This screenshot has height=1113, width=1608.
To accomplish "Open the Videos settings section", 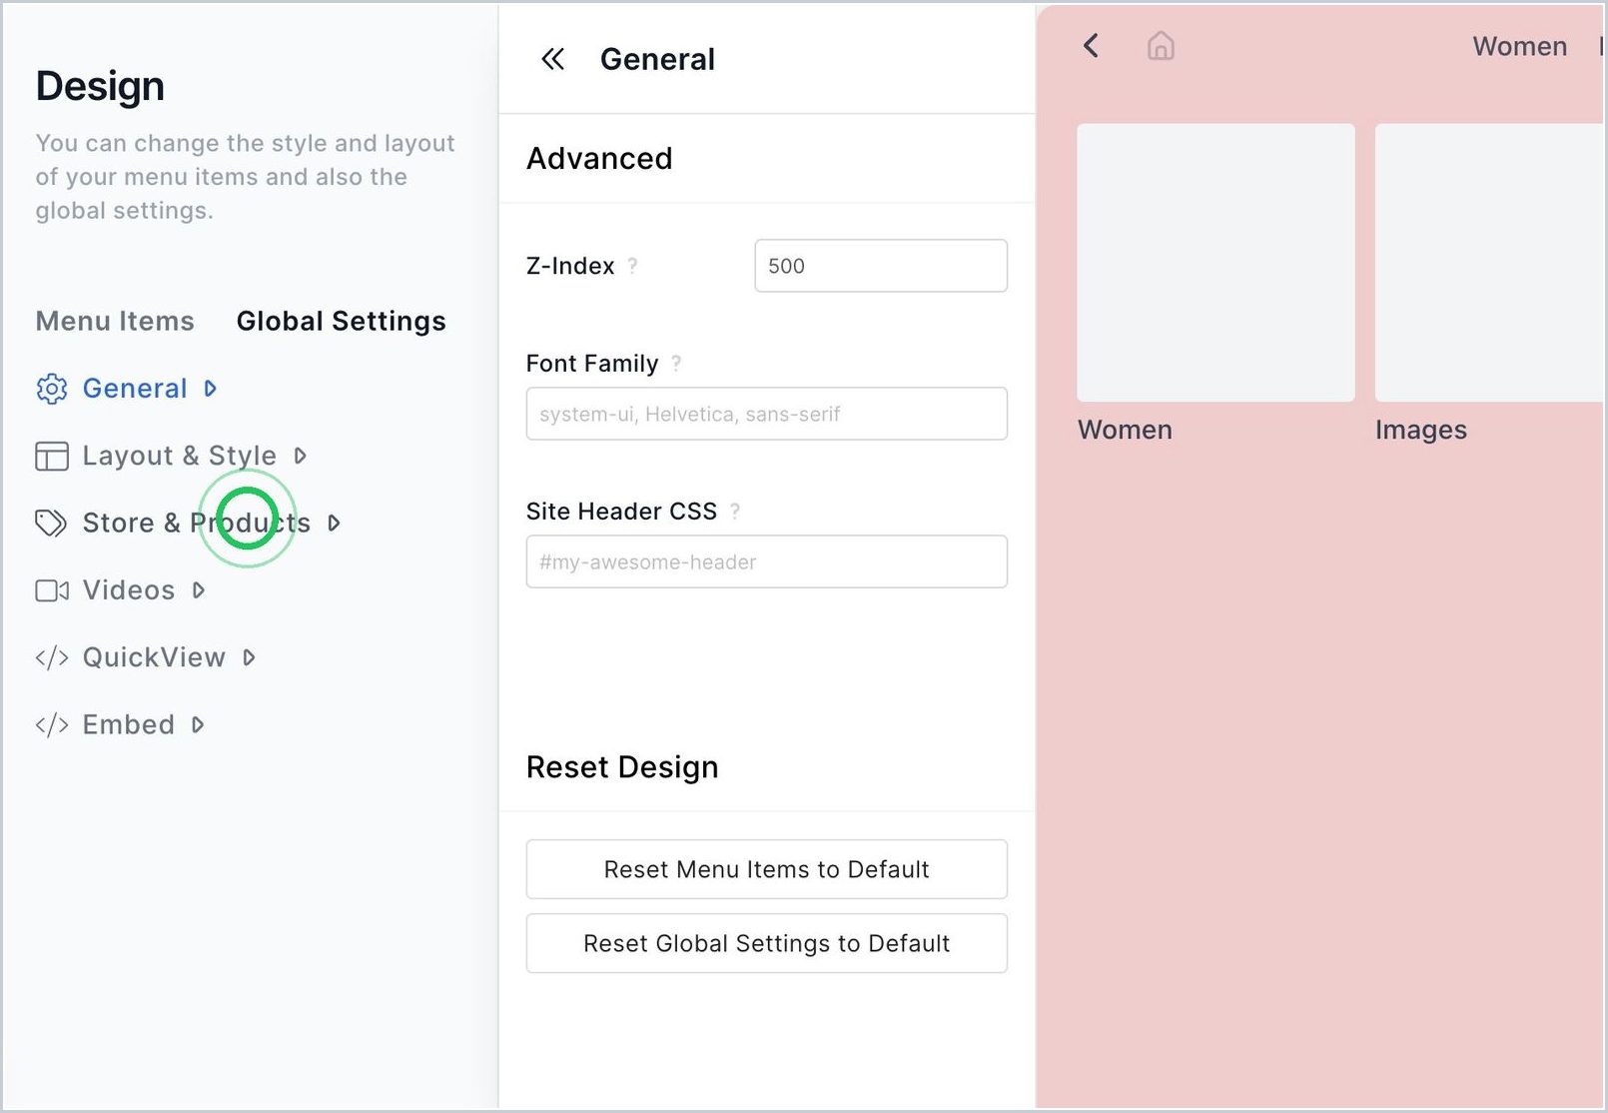I will 129,590.
